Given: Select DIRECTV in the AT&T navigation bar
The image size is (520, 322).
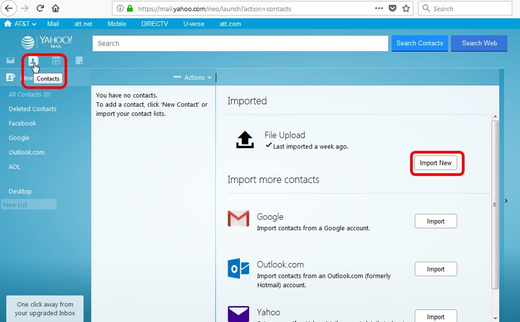Looking at the screenshot, I should pyautogui.click(x=154, y=24).
